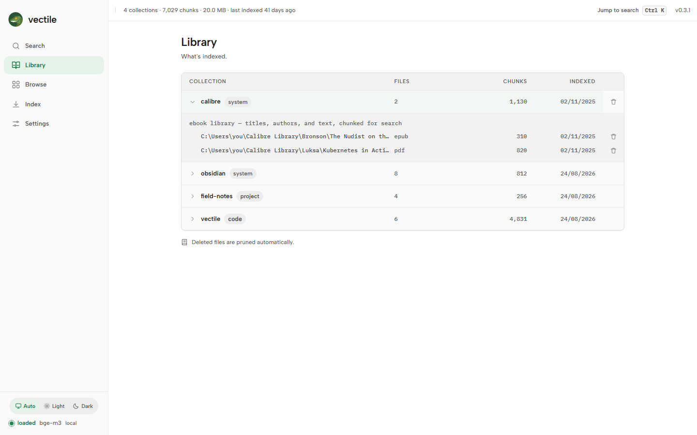Viewport: 697px width, 435px height.
Task: Click the 812 chunks value for obsidian
Action: click(x=521, y=174)
